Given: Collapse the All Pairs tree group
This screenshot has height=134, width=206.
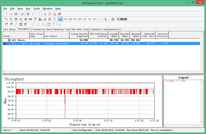Looking at the screenshot, I should point(9,40).
